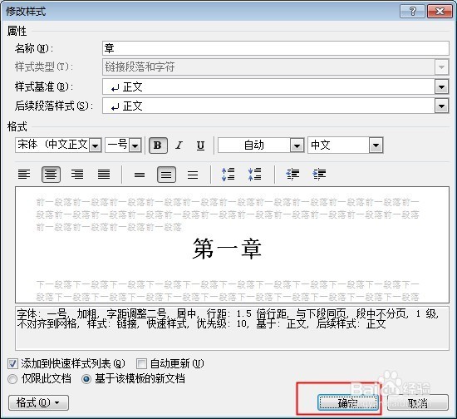Decrease indent icon
The height and width of the screenshot is (419, 457).
pyautogui.click(x=292, y=175)
